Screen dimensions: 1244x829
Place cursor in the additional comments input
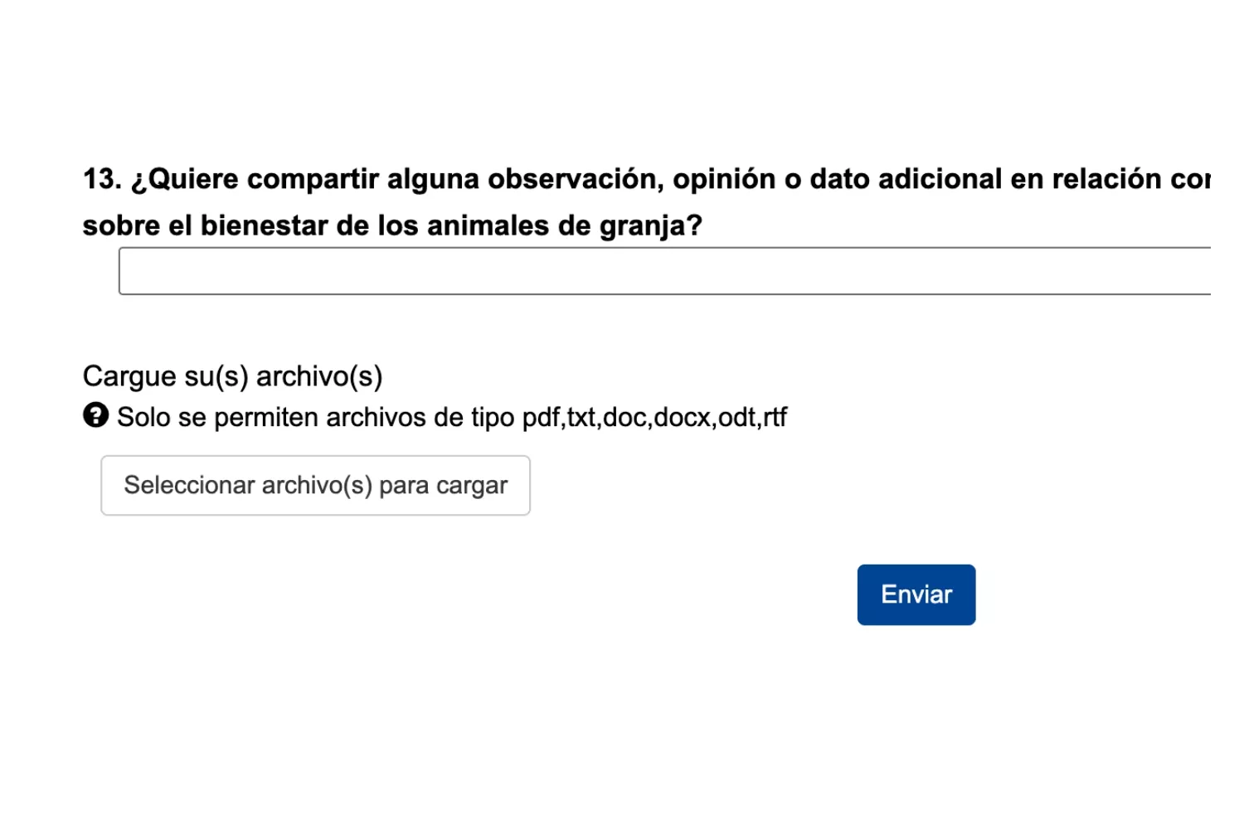(x=663, y=271)
